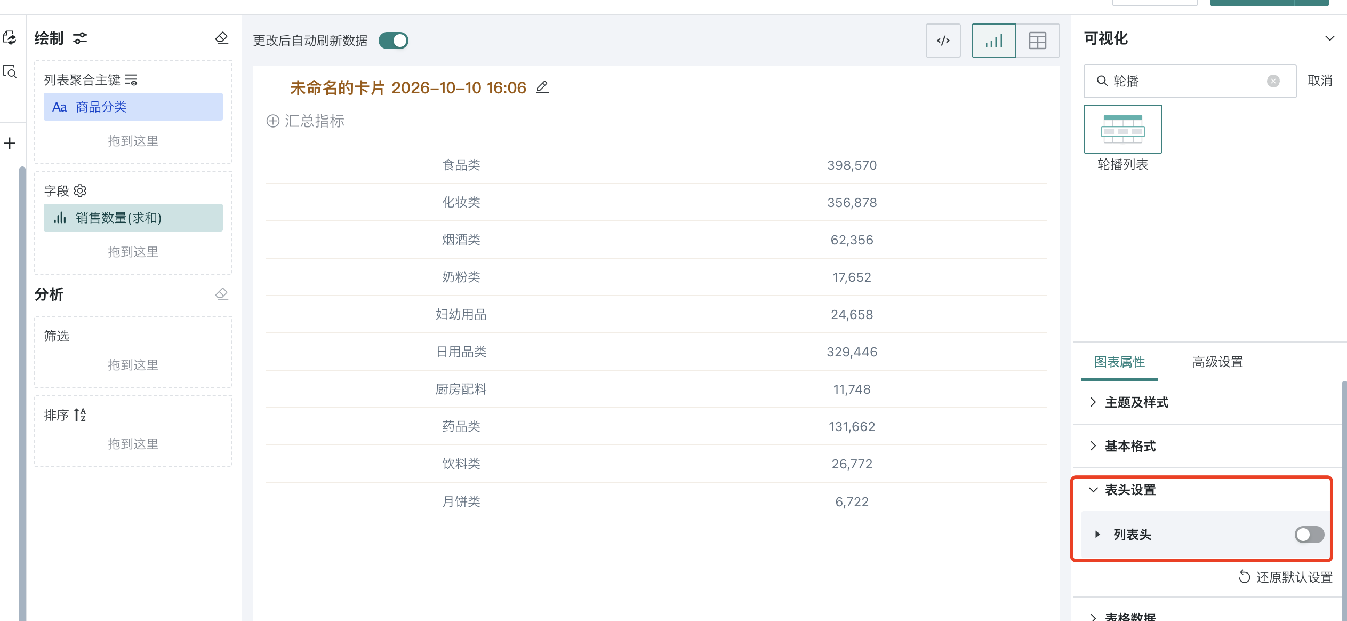Clear the analysis section with eraser icon
The height and width of the screenshot is (621, 1347).
click(x=222, y=294)
